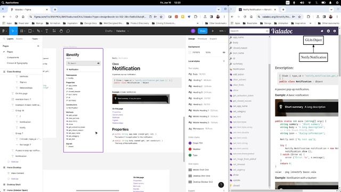This screenshot has height=192, width=341.
Task: Select the Pen tool in Figma toolbar
Action: 39,31
